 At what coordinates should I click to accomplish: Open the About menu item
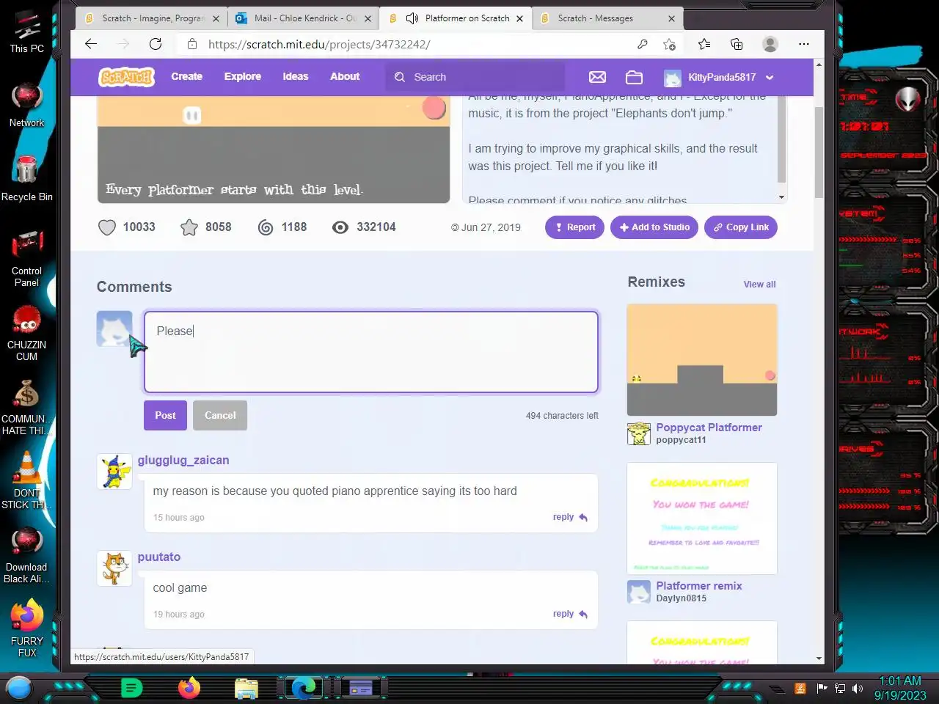pos(345,76)
